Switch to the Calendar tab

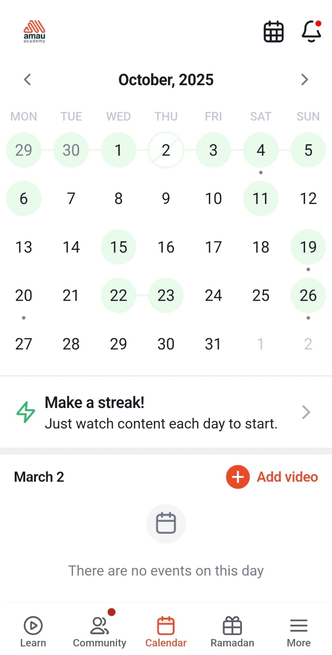click(166, 631)
